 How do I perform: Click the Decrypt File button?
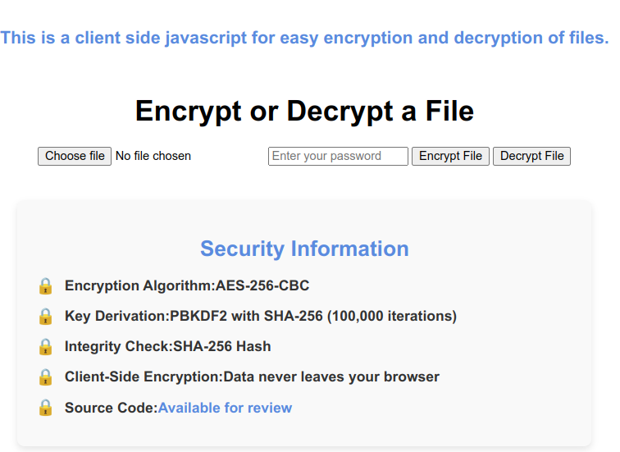coord(531,156)
